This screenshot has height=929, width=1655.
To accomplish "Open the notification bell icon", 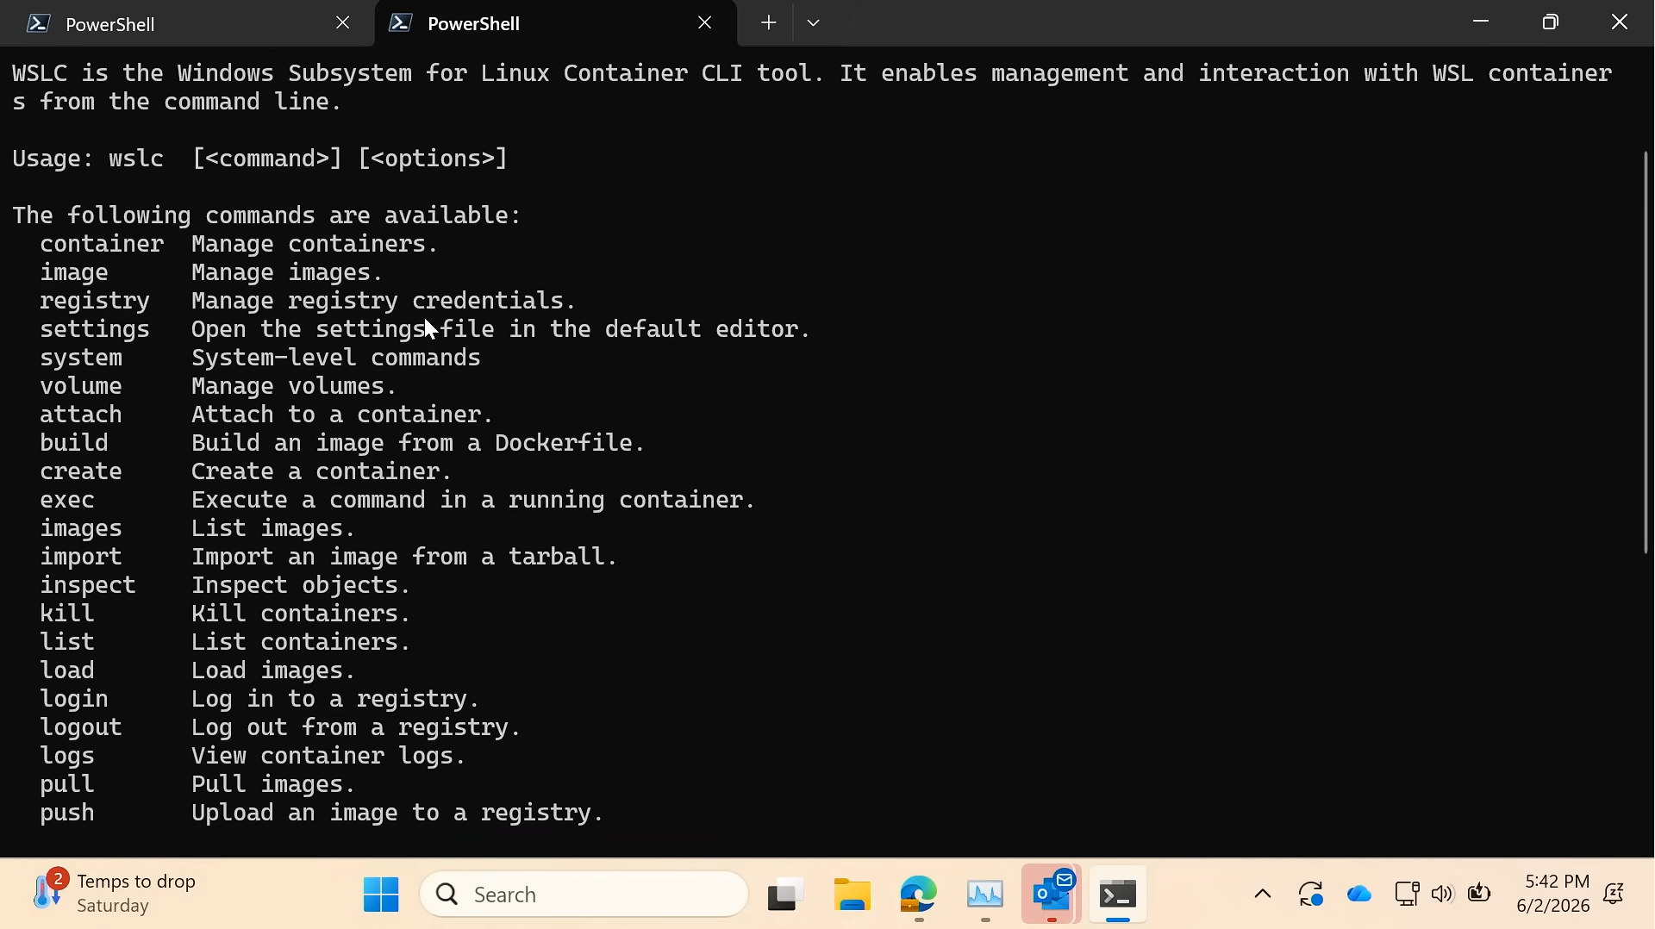I will pyautogui.click(x=1614, y=895).
